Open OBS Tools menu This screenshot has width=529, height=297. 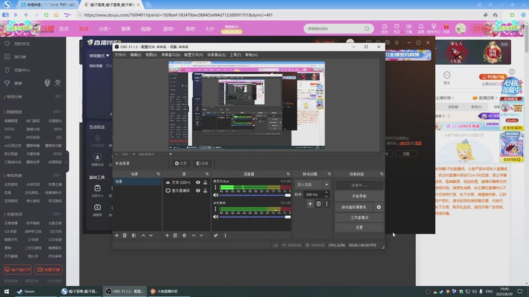[x=235, y=55]
